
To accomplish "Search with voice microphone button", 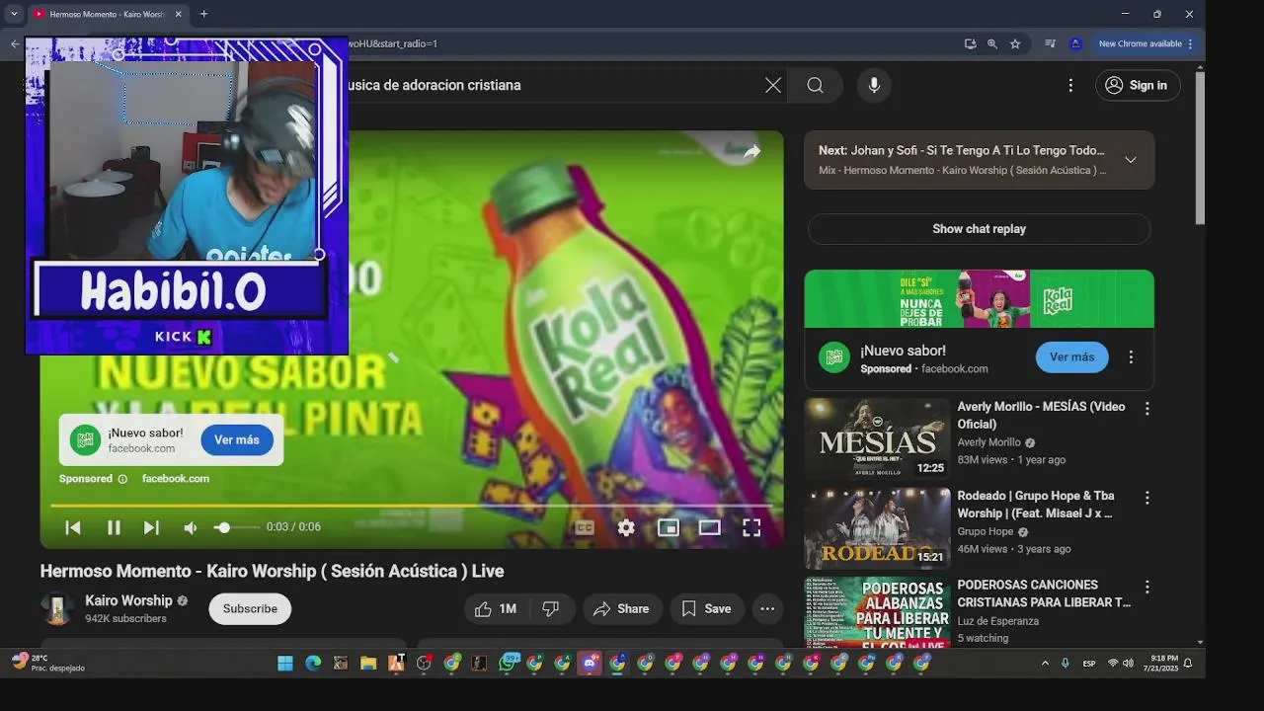I will pos(874,85).
